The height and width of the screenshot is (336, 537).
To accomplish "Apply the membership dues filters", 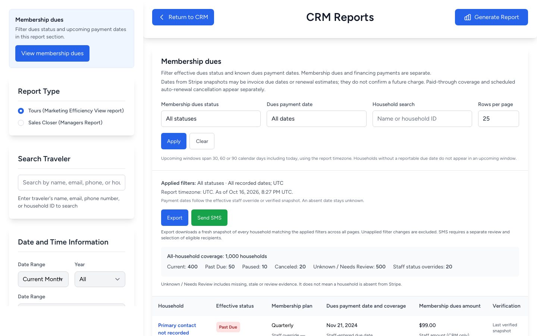I will [174, 141].
